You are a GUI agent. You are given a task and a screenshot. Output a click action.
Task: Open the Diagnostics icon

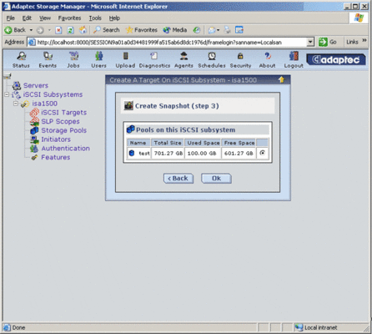point(154,56)
